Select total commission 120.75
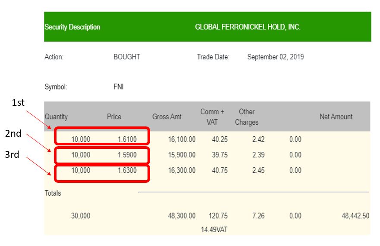The image size is (380, 246). (218, 215)
